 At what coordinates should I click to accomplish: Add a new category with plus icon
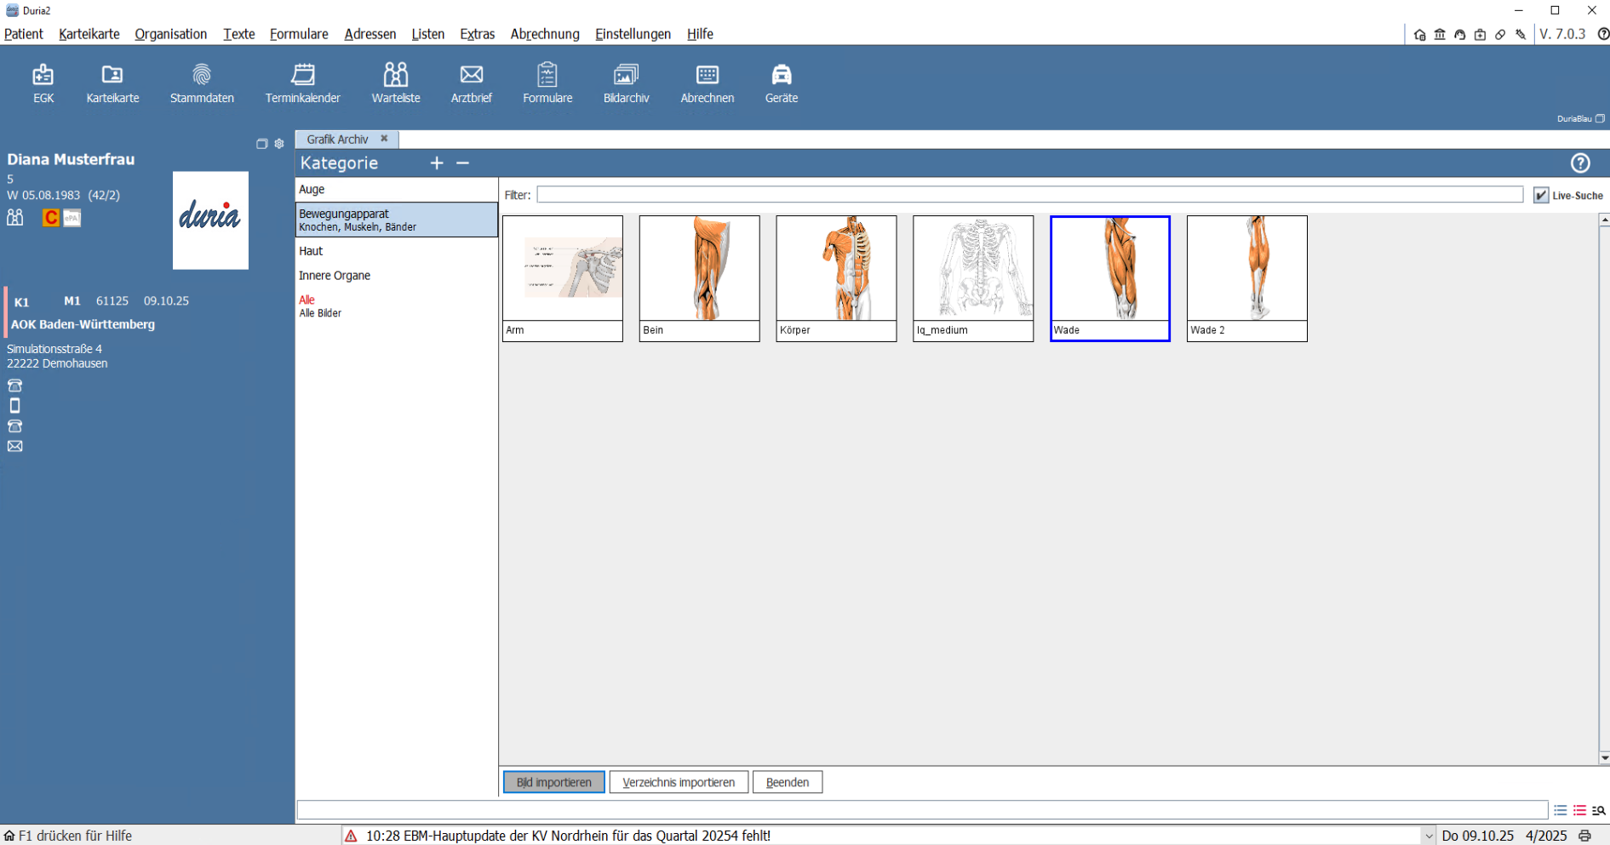pos(437,163)
